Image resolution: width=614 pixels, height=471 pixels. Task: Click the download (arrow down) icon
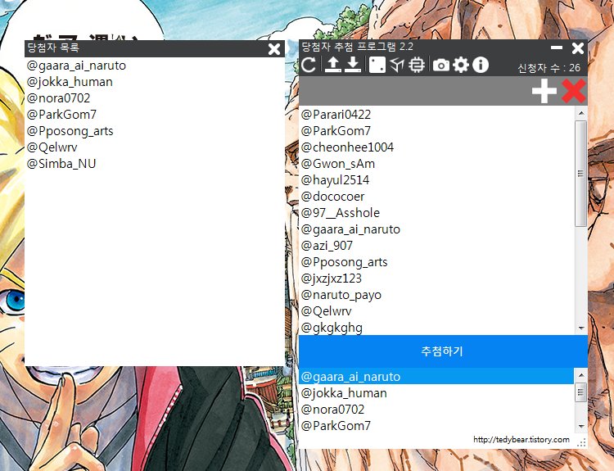click(x=353, y=65)
